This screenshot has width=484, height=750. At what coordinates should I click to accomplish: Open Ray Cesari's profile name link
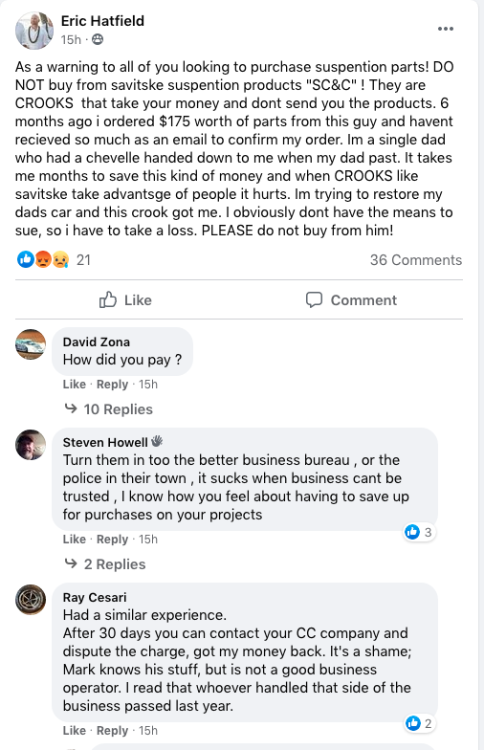[95, 597]
